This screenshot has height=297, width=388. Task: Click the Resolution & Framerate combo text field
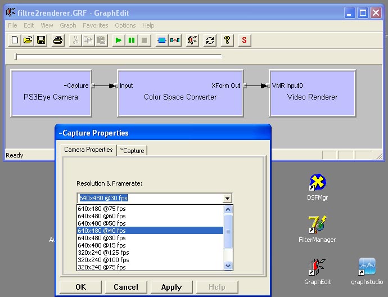click(150, 198)
